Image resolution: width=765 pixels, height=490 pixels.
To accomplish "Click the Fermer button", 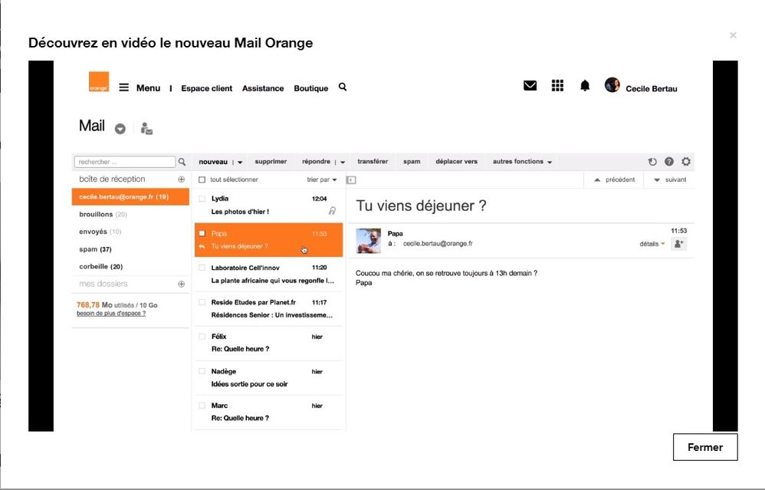I will point(705,447).
